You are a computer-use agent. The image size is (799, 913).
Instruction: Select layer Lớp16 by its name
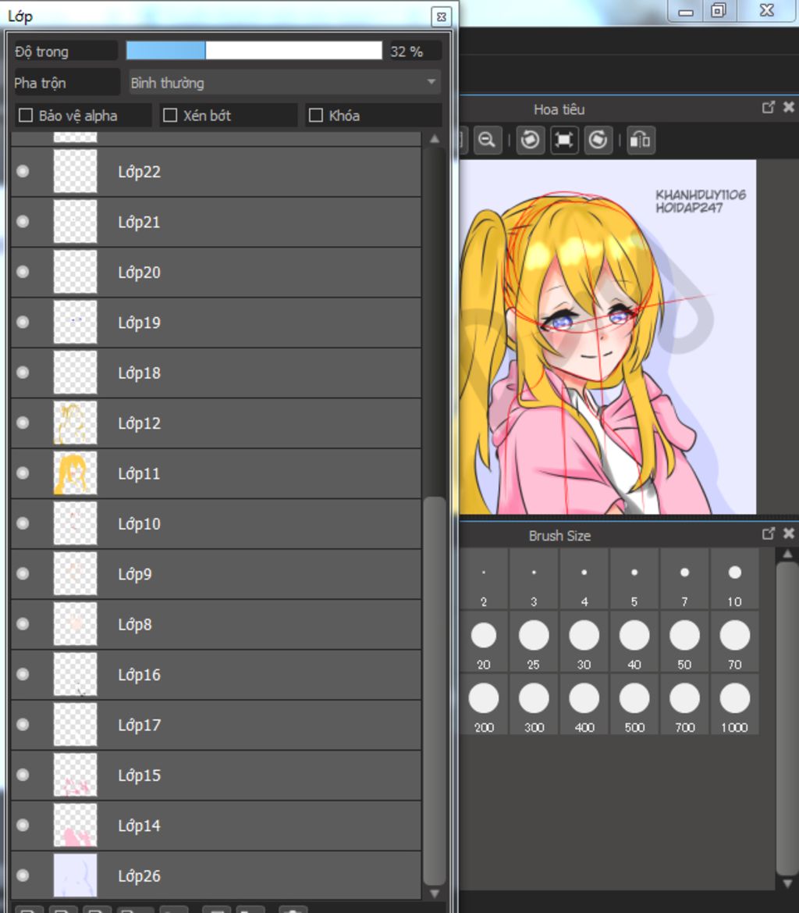pyautogui.click(x=140, y=675)
